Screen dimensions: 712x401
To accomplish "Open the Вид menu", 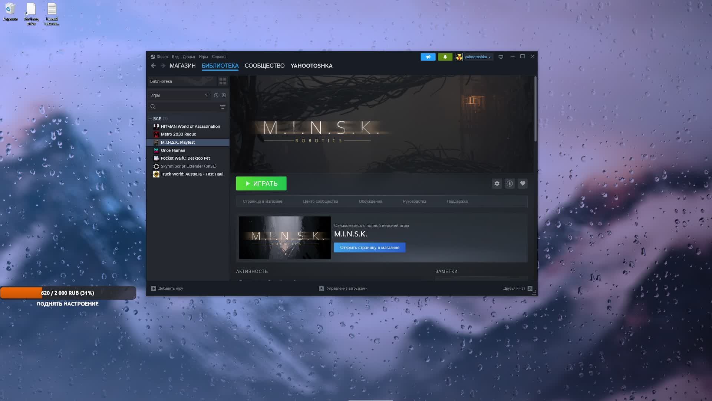I will click(175, 57).
